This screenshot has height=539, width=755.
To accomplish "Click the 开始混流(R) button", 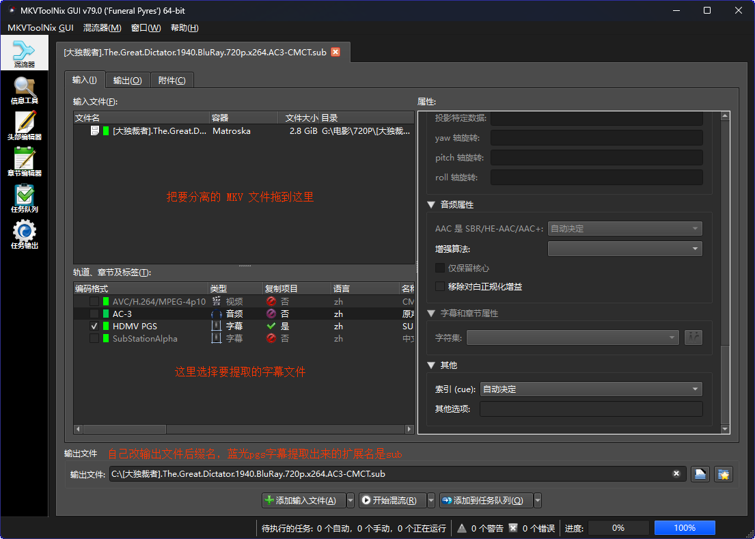I will click(x=392, y=501).
